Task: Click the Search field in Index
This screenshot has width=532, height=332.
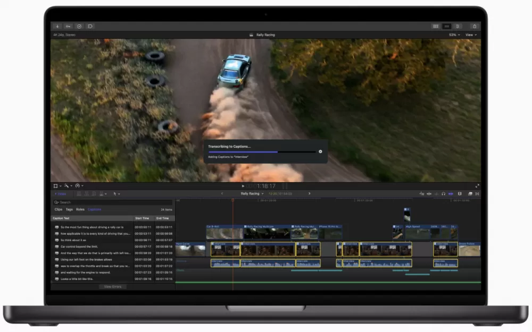Action: pos(113,202)
